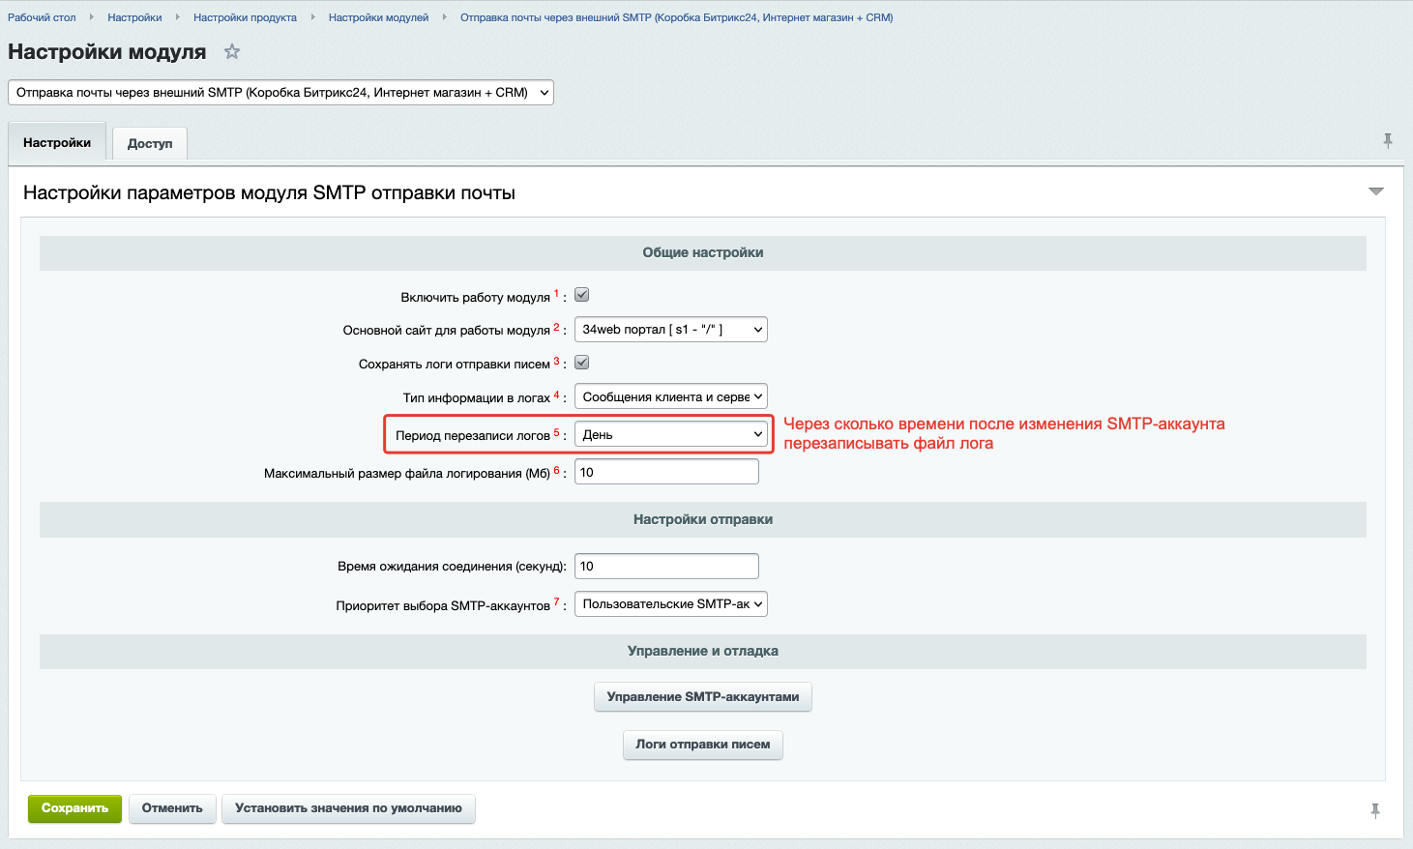
Task: Open 'Приоритет выбора SMTP-аккаунтов' dropdown
Action: [671, 603]
